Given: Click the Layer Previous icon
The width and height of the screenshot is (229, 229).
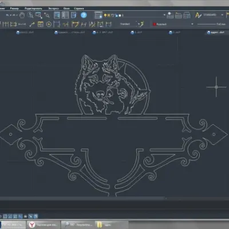Looking at the screenshot, I should (179, 15).
